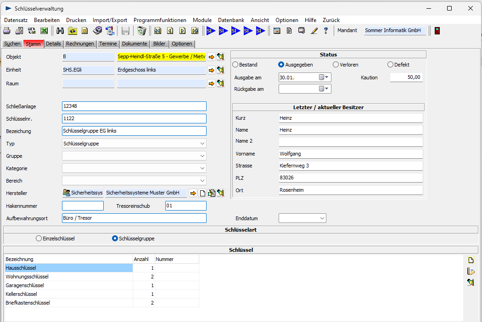The image size is (482, 322).
Task: Click the Excel export toolbar icon
Action: (44, 31)
